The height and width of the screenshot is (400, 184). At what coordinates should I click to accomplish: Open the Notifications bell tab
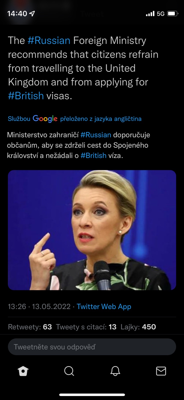pyautogui.click(x=115, y=371)
